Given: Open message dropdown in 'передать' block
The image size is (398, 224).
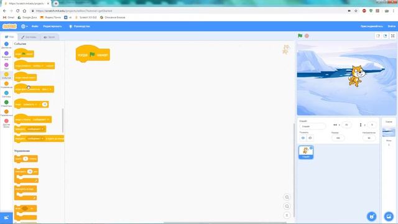Looking at the screenshot, I should (x=35, y=129).
